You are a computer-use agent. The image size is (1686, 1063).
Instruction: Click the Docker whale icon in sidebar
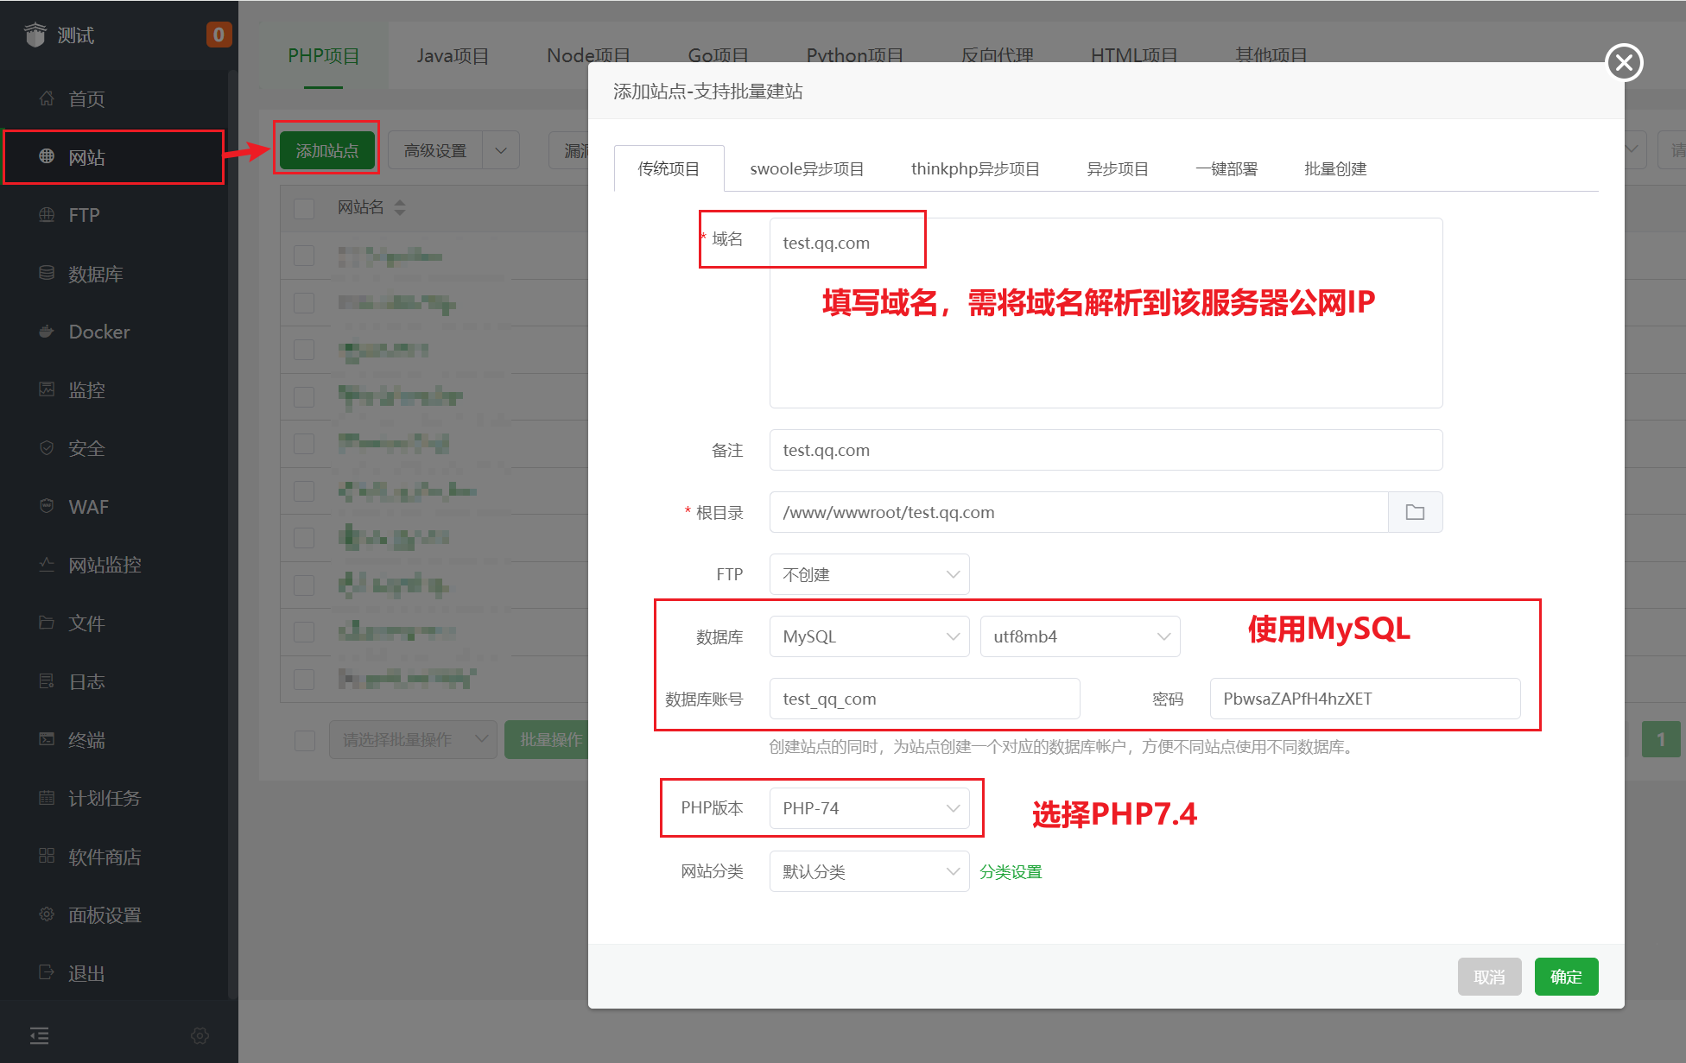pos(47,332)
